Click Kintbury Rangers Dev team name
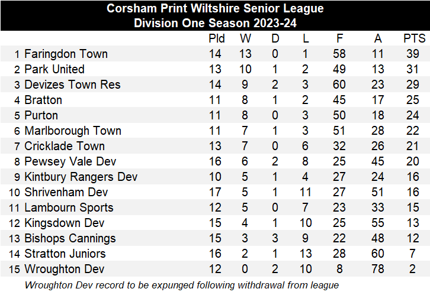Viewport: 430px width, 292px height. pos(81,177)
